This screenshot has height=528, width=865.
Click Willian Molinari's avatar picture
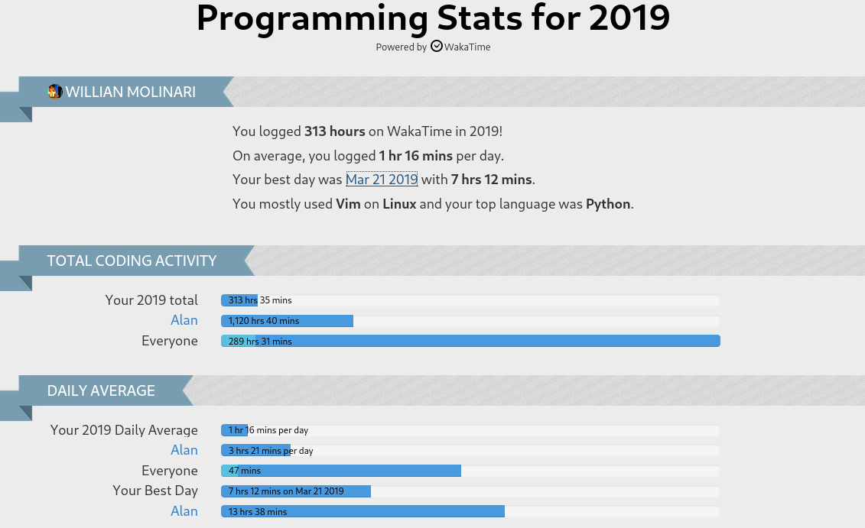click(x=54, y=92)
